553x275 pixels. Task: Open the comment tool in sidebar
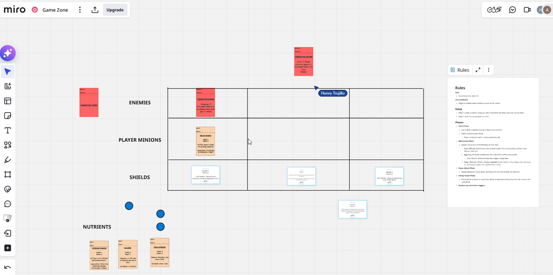point(8,204)
